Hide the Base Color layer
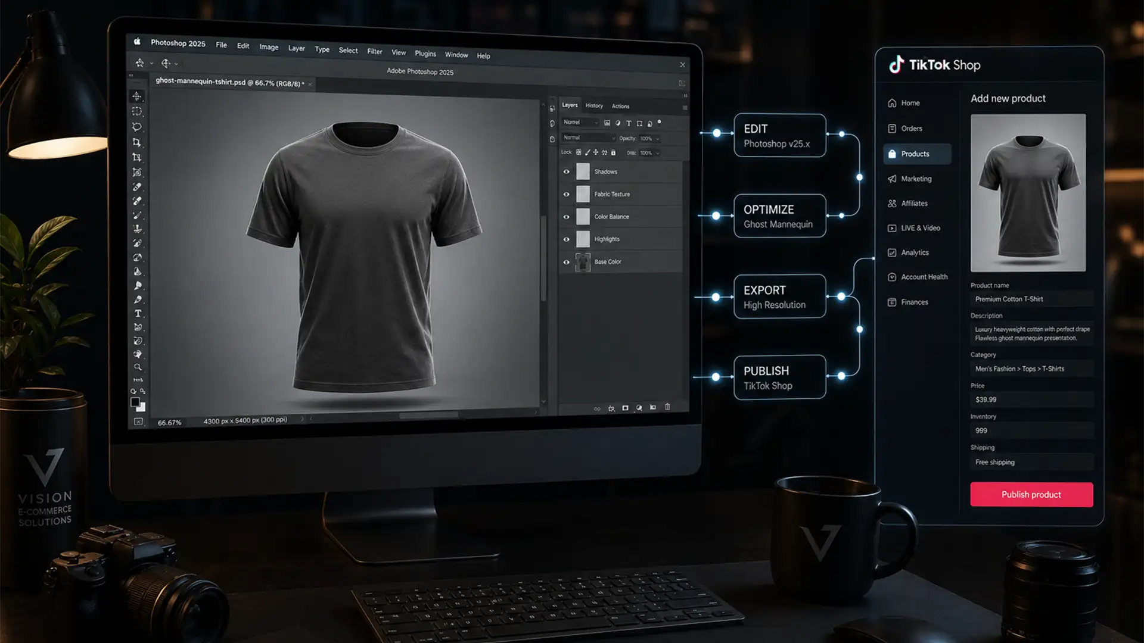1144x643 pixels. coord(567,262)
